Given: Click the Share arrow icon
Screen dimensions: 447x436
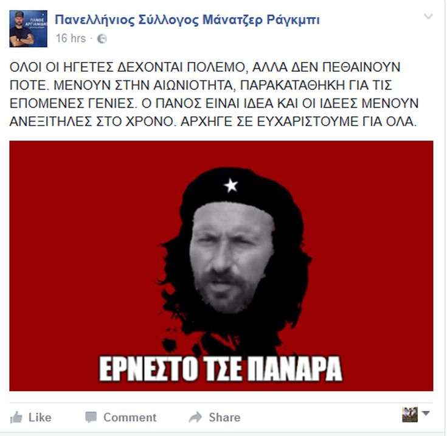Looking at the screenshot, I should tap(195, 417).
